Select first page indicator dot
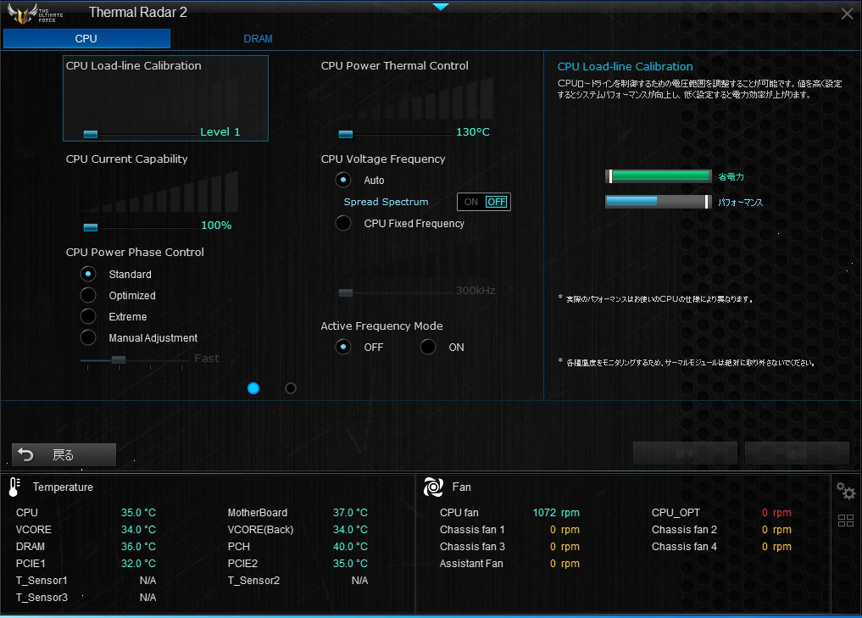This screenshot has height=618, width=862. pos(253,389)
